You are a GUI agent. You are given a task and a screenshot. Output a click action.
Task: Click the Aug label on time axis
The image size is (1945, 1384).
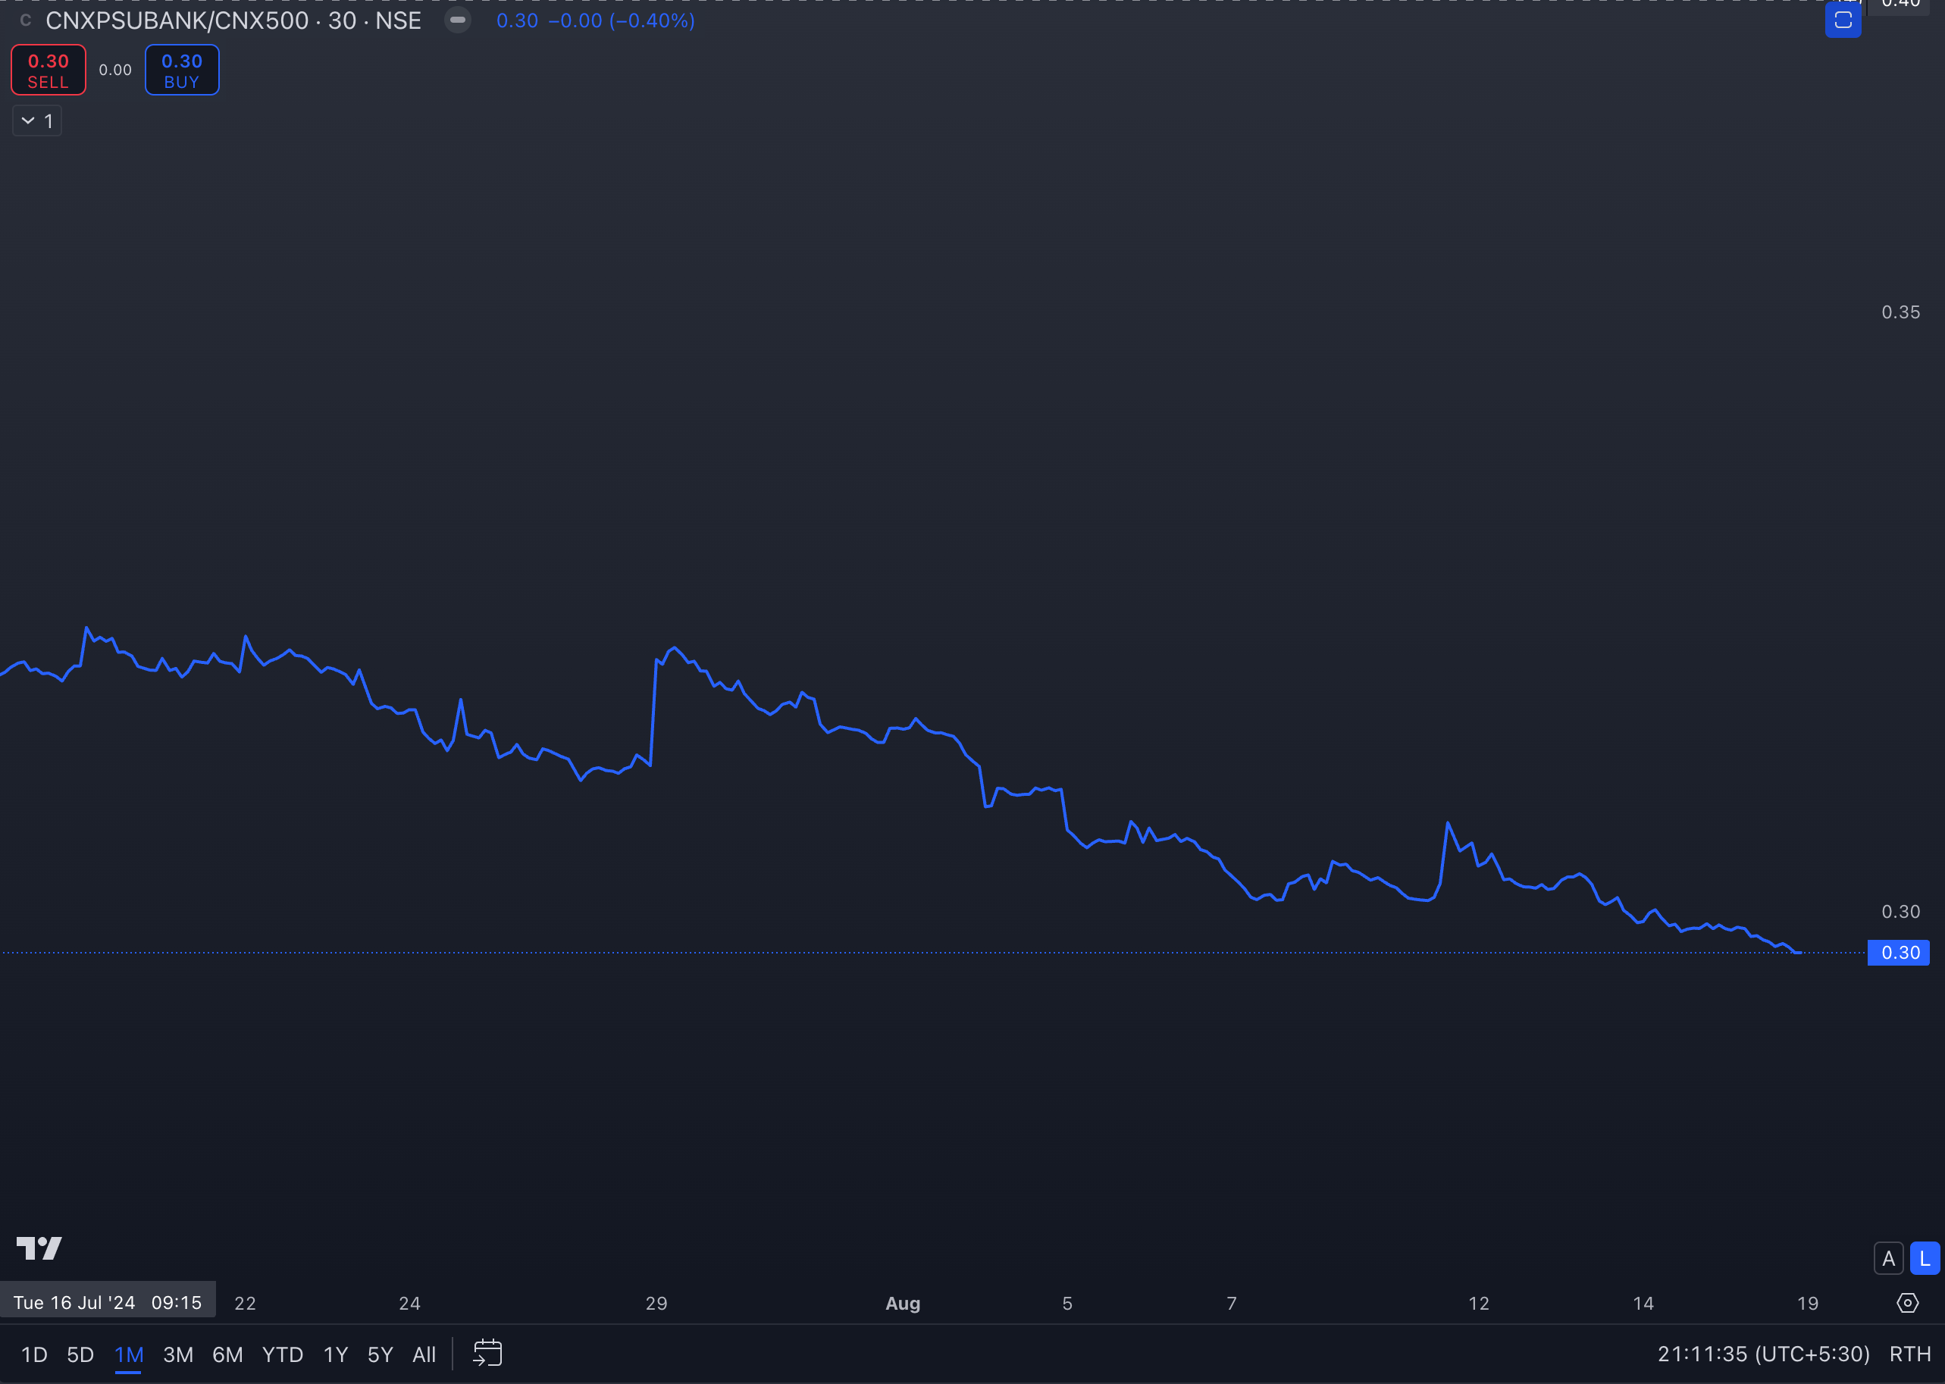pyautogui.click(x=903, y=1303)
